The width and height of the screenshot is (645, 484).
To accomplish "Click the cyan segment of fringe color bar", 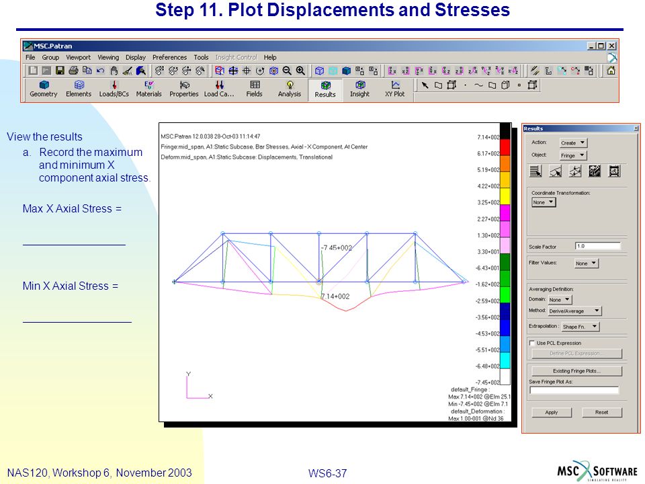I will [505, 360].
